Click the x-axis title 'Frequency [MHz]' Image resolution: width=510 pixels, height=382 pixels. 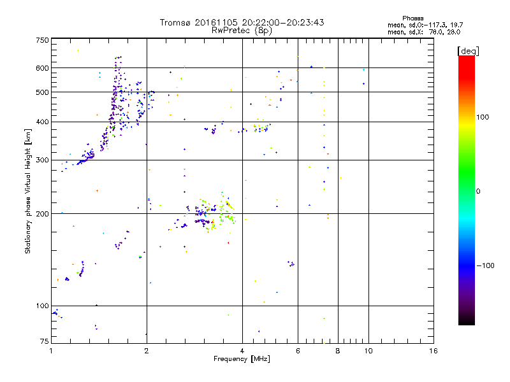242,359
